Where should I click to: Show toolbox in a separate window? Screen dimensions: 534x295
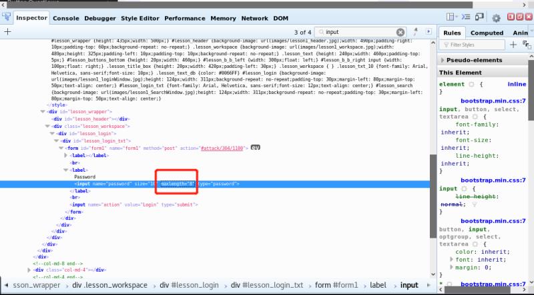click(520, 17)
